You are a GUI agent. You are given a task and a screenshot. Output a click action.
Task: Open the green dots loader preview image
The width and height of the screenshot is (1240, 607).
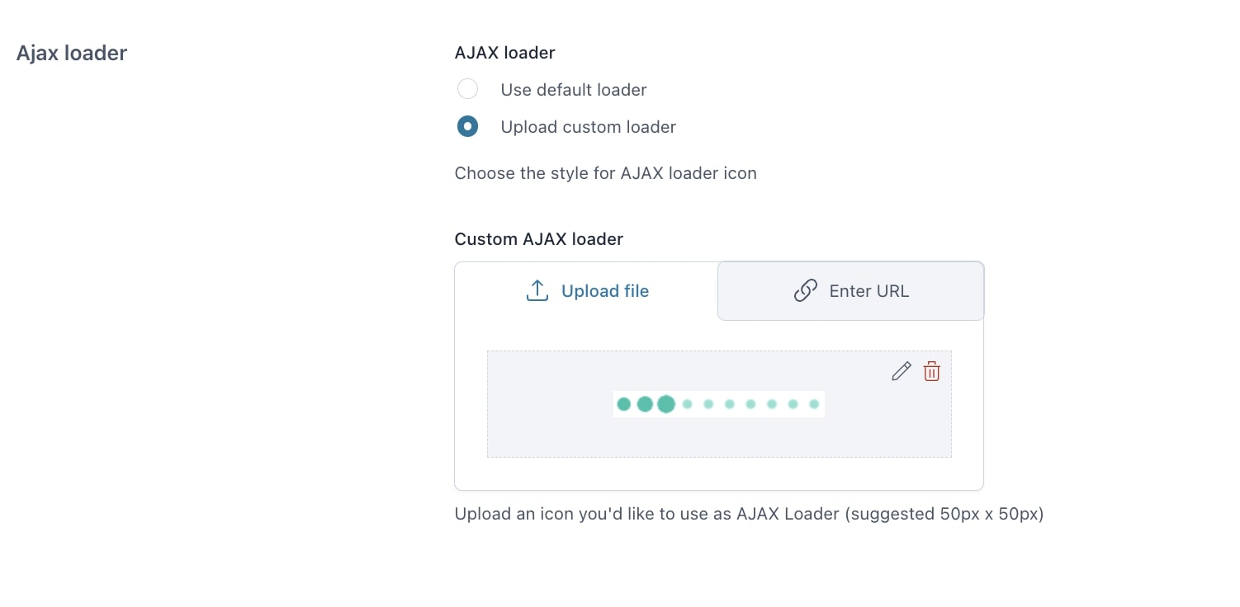(718, 404)
